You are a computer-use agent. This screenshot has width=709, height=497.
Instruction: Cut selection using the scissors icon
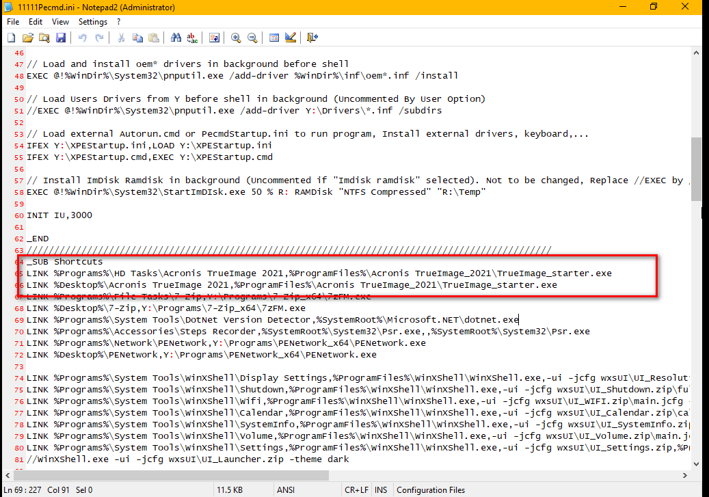pyautogui.click(x=121, y=38)
